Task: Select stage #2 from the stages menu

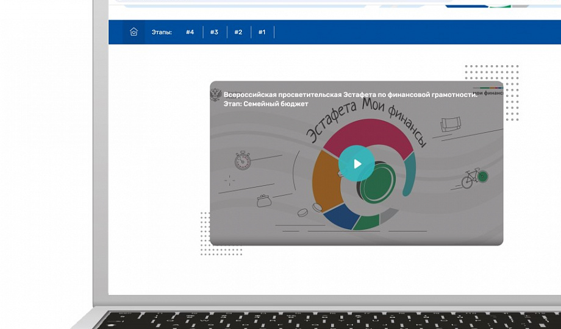Action: pos(238,32)
